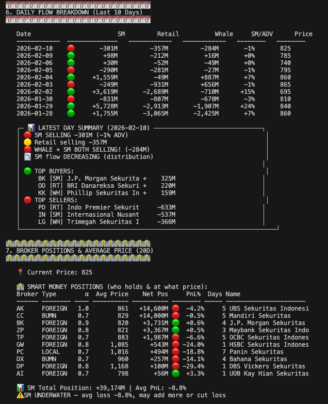Click the red circle on the 2026-02-10 row
This screenshot has height=404, width=328.
[x=71, y=49]
